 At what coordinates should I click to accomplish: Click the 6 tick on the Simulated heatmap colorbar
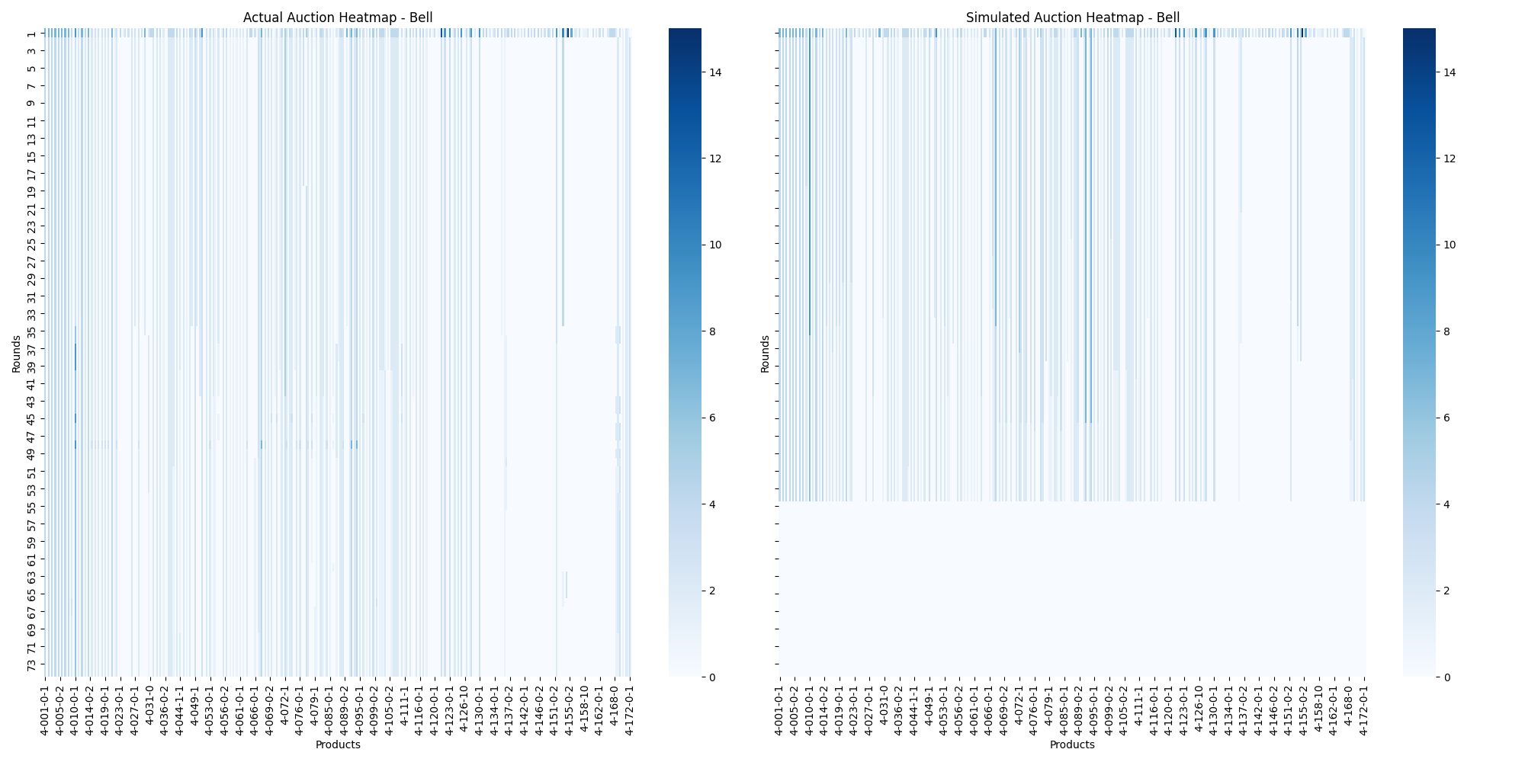pyautogui.click(x=1447, y=418)
